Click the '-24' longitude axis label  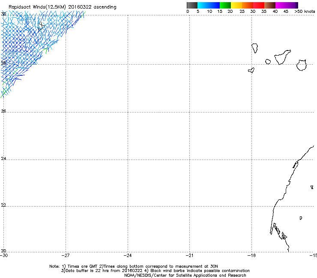pyautogui.click(x=128, y=255)
